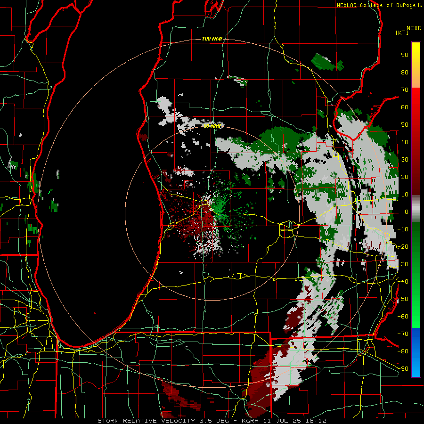
Task: Click the -20 knot scale label
Action: point(403,247)
